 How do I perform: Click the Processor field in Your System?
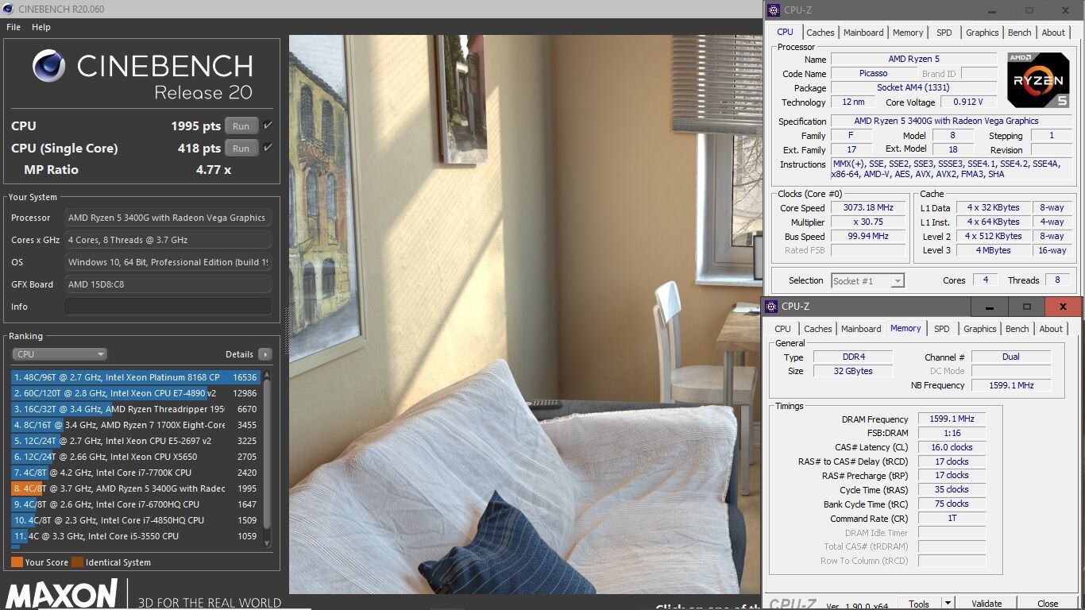168,218
